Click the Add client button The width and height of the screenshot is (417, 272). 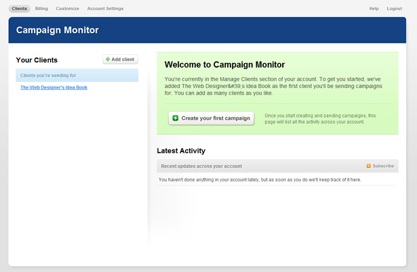click(120, 59)
